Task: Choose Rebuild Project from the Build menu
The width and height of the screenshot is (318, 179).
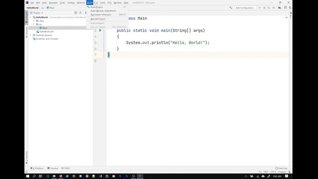Action: [x=107, y=19]
